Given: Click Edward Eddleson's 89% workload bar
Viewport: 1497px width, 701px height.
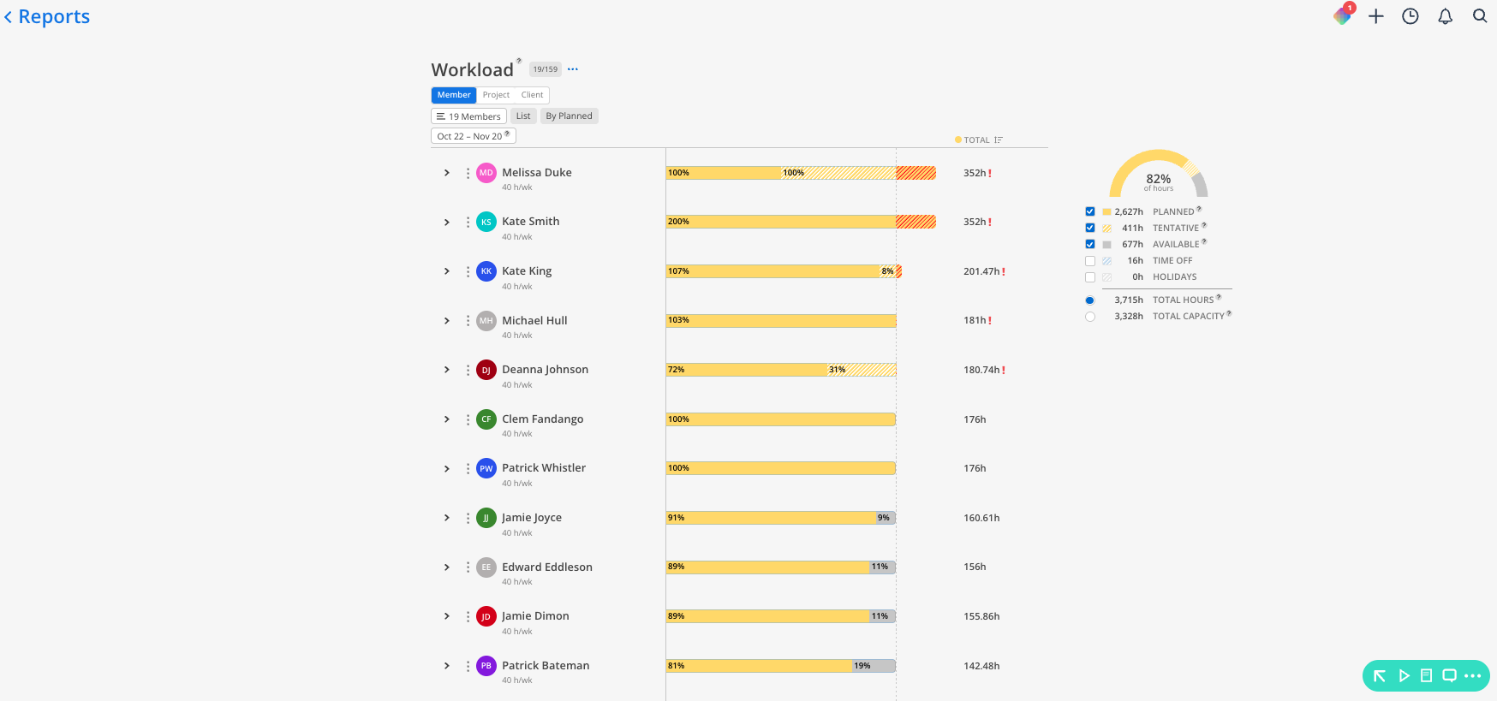Looking at the screenshot, I should (x=768, y=567).
